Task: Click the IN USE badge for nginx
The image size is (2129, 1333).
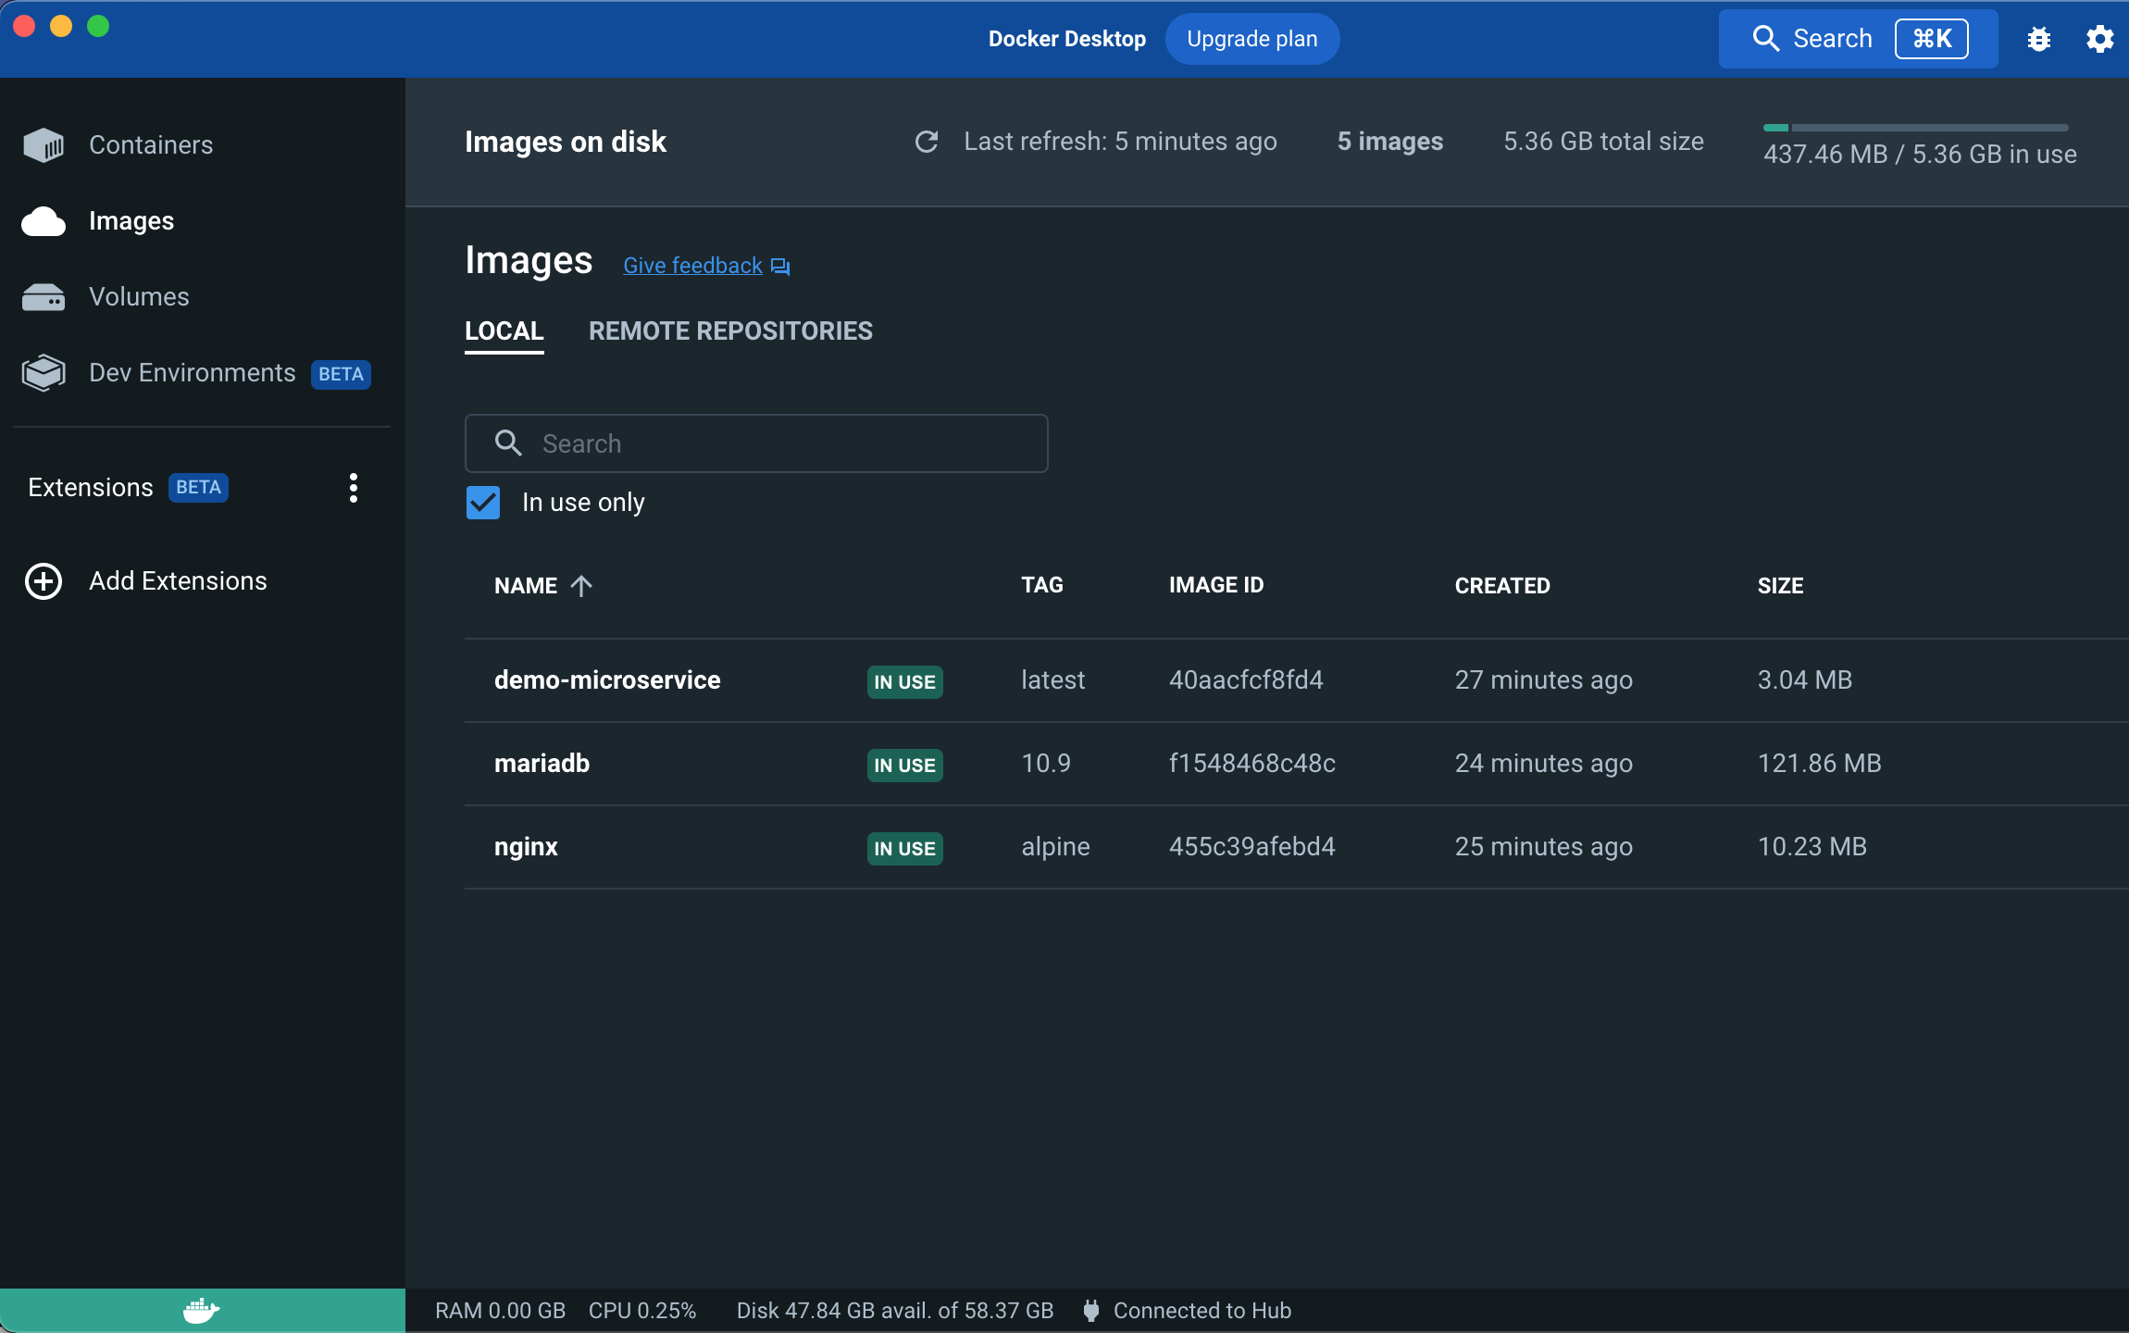Action: (x=905, y=849)
